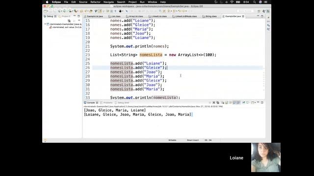Viewport: 314px width, 176px height.
Task: Toggle the highlighted Mark Occurrences toolbar button
Action: coord(100,11)
